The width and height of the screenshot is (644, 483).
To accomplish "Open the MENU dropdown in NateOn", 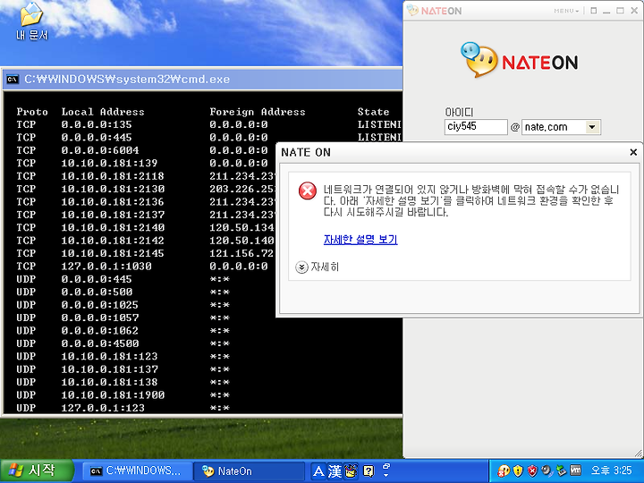I will click(566, 11).
